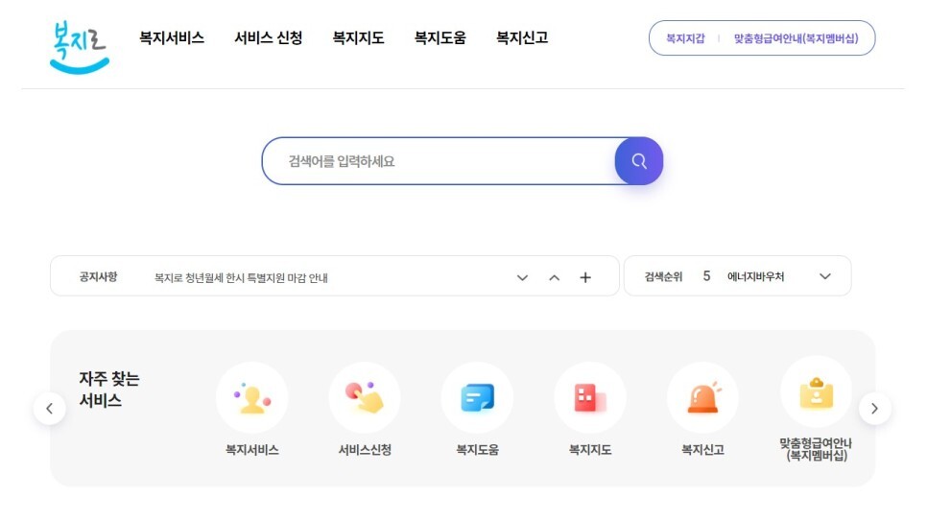
Task: Select search rank keyword 에너지바우처
Action: point(755,276)
